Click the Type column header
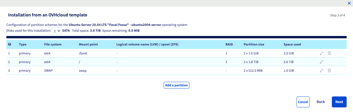The height and width of the screenshot is (112, 353). click(23, 45)
